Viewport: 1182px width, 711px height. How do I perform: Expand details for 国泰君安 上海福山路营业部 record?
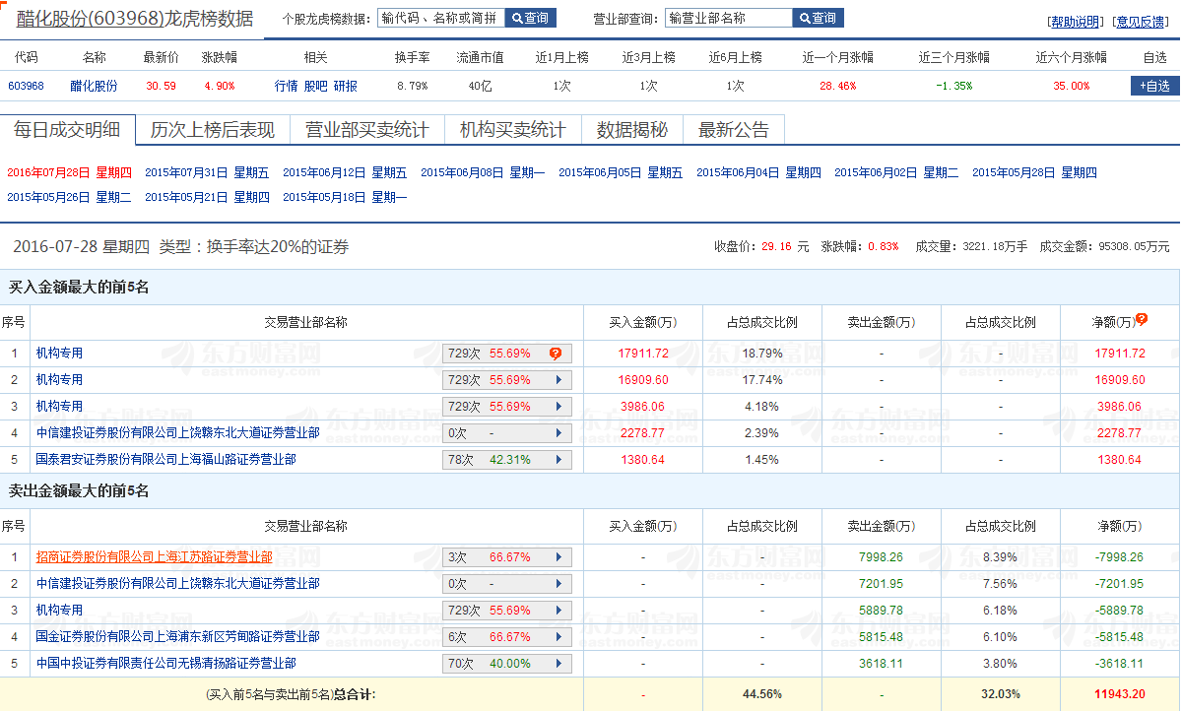click(557, 459)
